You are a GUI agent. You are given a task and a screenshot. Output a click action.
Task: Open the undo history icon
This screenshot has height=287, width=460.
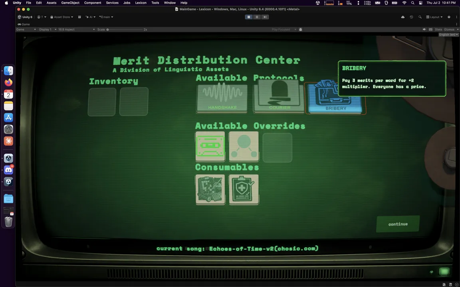[x=411, y=17]
